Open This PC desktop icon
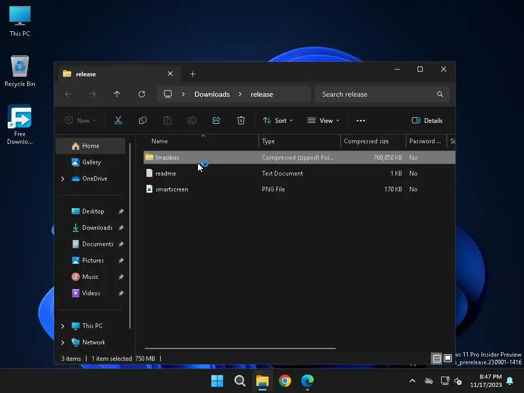This screenshot has height=393, width=524. (20, 20)
